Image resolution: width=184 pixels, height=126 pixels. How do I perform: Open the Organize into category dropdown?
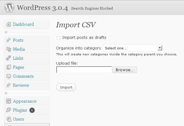coord(132,48)
